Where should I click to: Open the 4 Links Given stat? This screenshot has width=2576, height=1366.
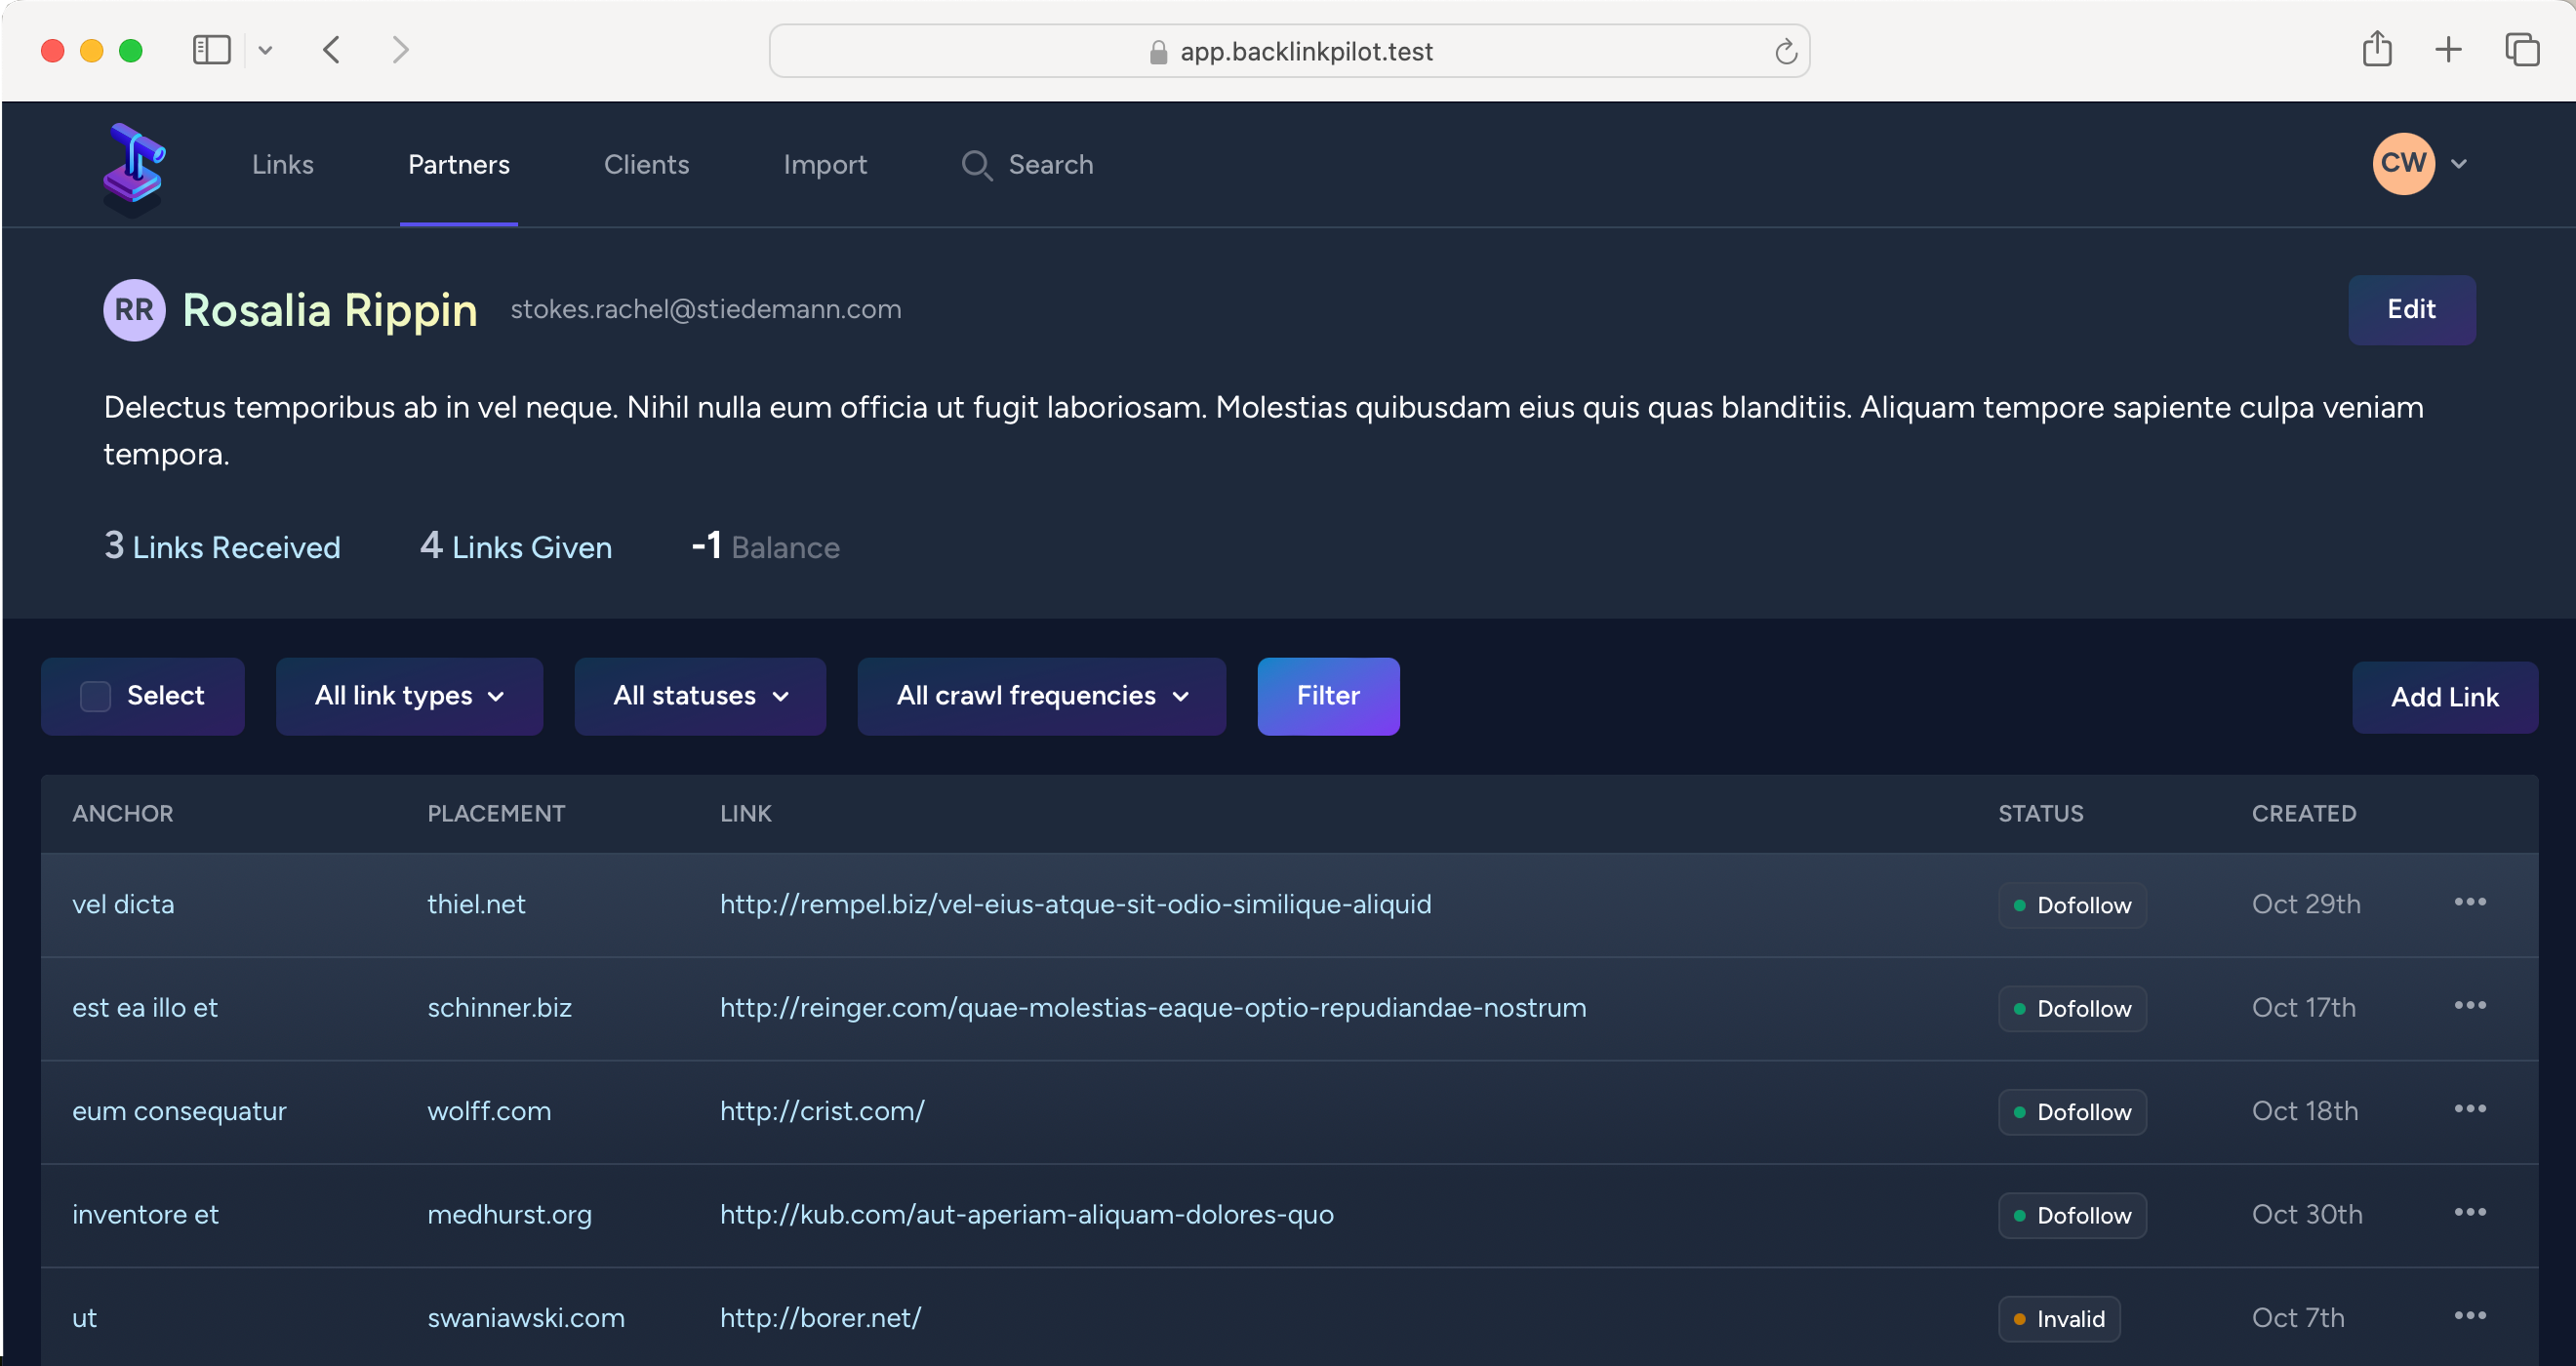coord(516,546)
